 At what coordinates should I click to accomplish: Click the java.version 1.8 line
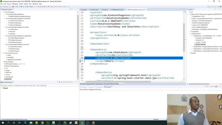coord(117,35)
